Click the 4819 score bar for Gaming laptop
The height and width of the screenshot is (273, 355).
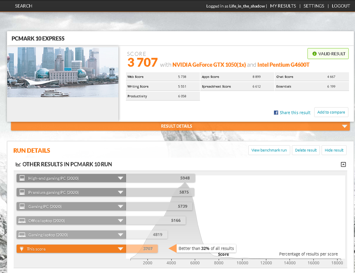147,235
